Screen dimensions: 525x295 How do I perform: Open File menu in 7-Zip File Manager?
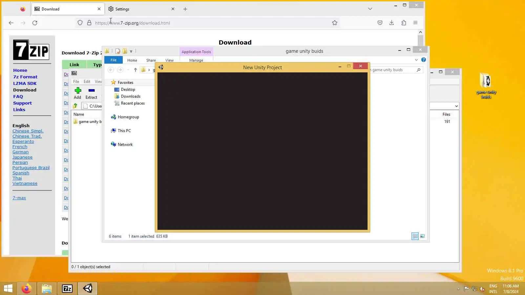[x=76, y=82]
